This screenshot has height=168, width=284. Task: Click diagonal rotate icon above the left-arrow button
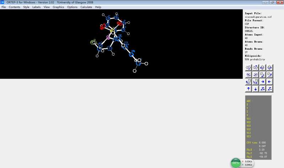point(269,74)
